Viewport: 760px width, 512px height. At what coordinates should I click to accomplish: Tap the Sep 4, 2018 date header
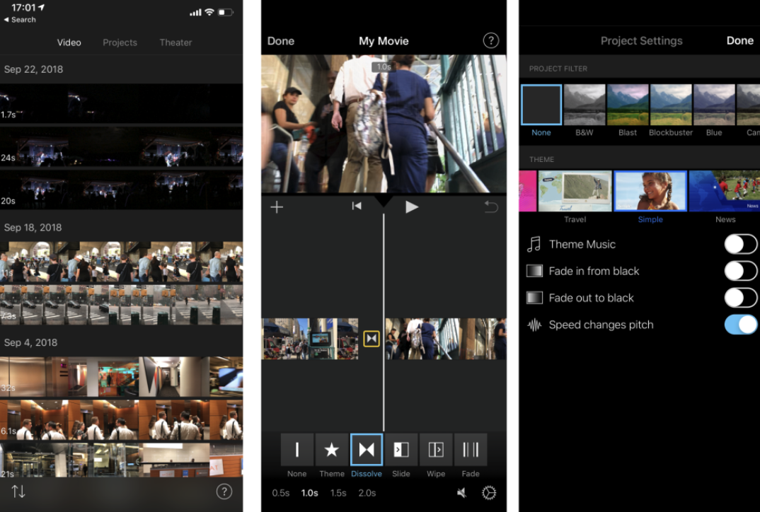[x=30, y=342]
